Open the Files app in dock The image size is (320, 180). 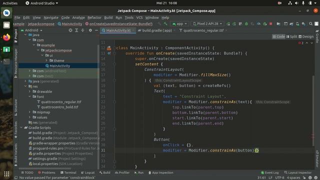coord(6,25)
